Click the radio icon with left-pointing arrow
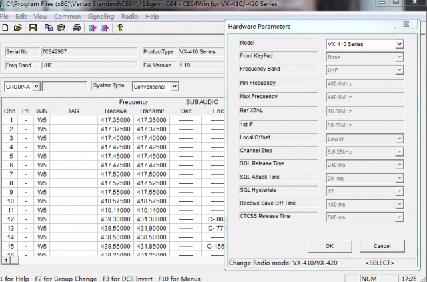427x282 pixels. pos(93,27)
